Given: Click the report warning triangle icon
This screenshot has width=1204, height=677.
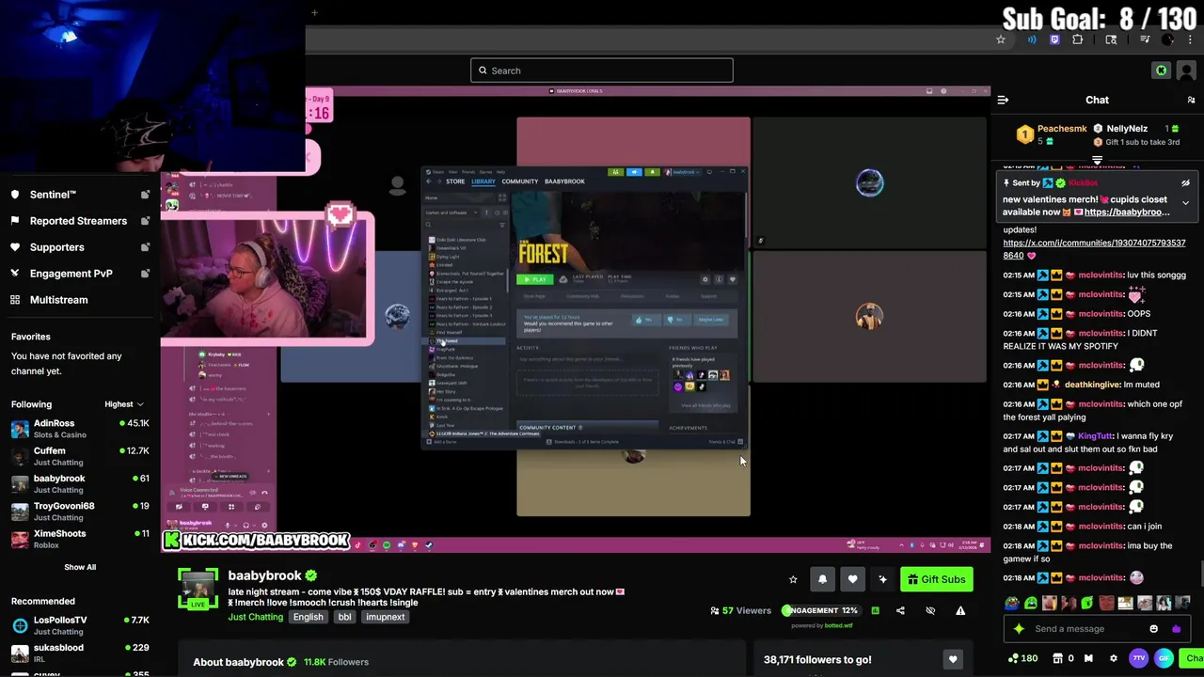Looking at the screenshot, I should click(960, 610).
